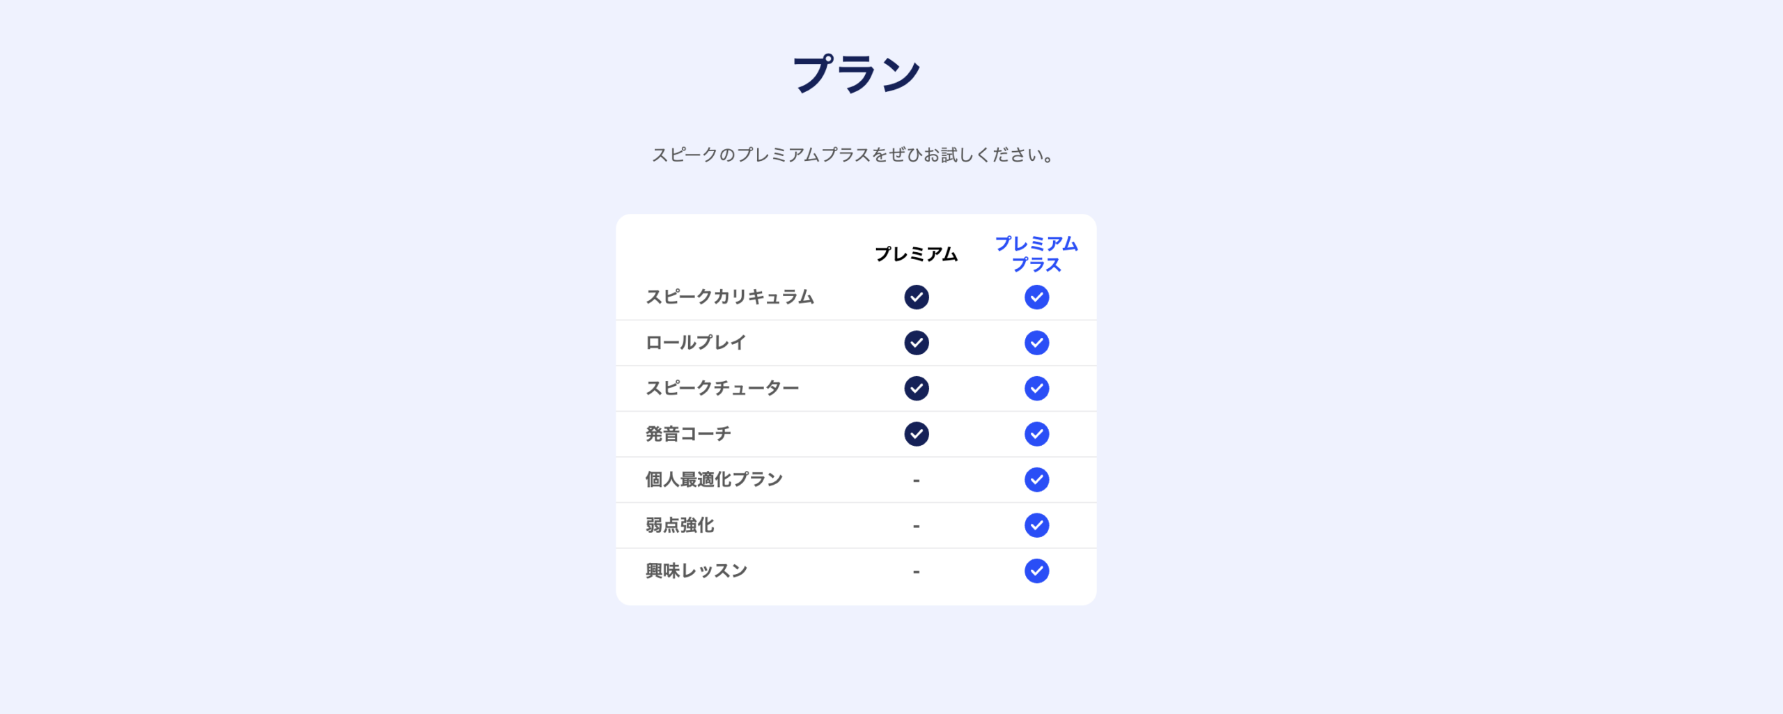Click the Premium dash for 個人最適化プラン
The image size is (1783, 714).
click(x=916, y=481)
